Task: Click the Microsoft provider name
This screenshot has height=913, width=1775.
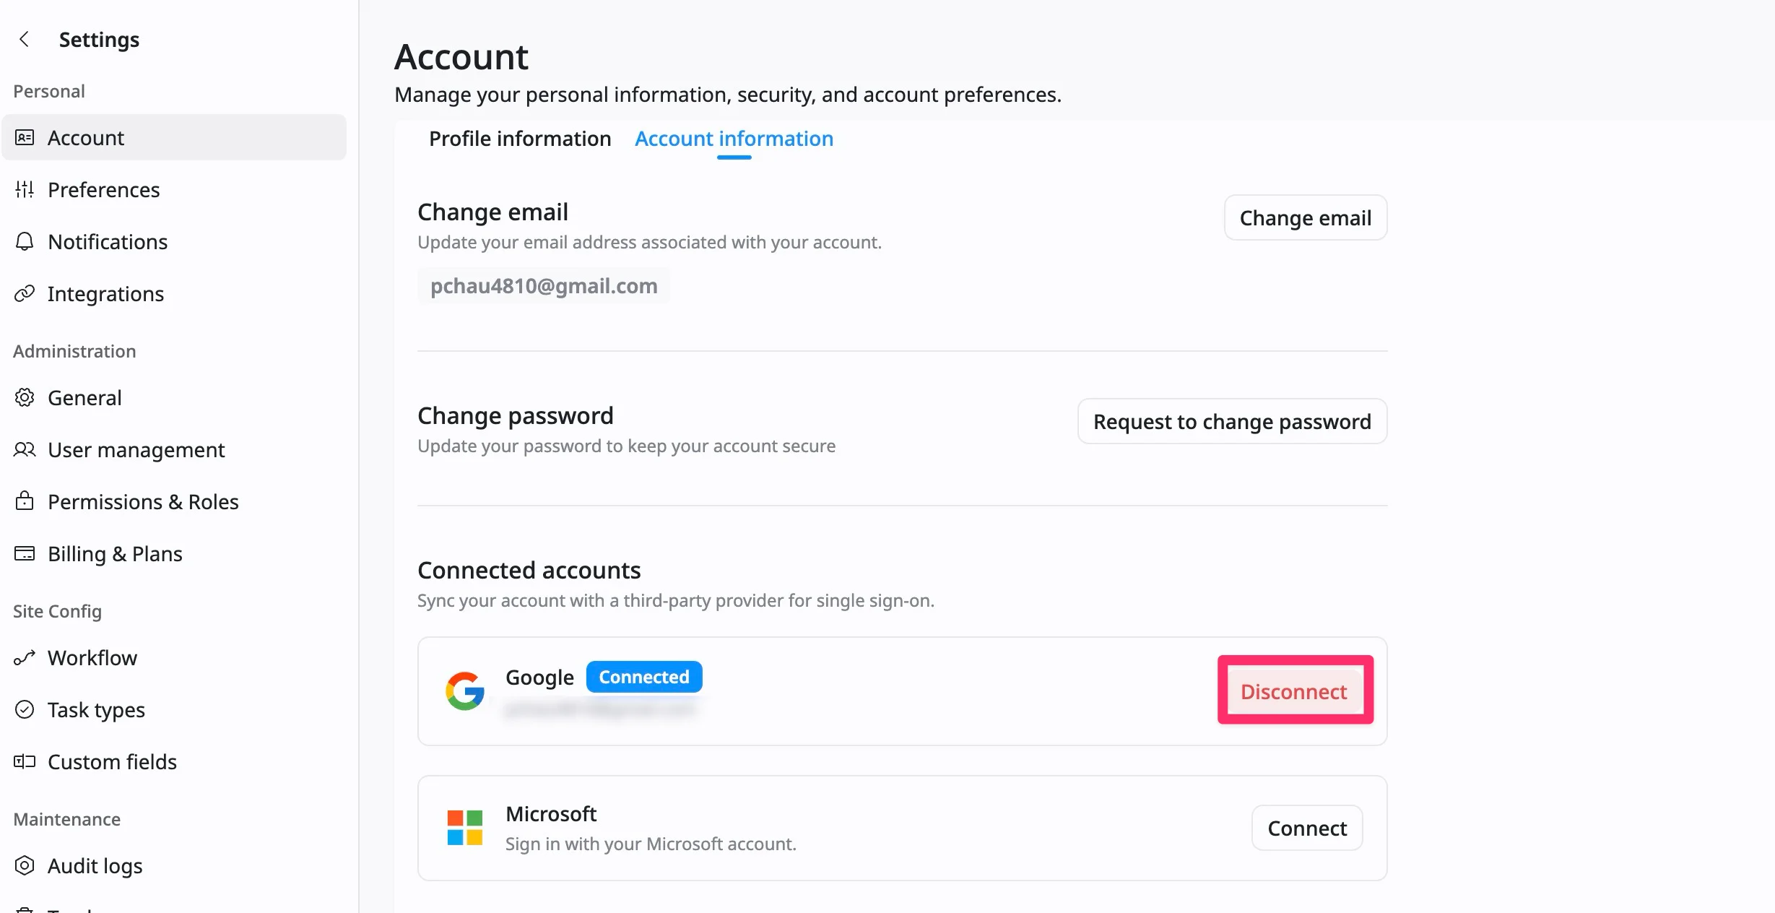Action: coord(551,813)
